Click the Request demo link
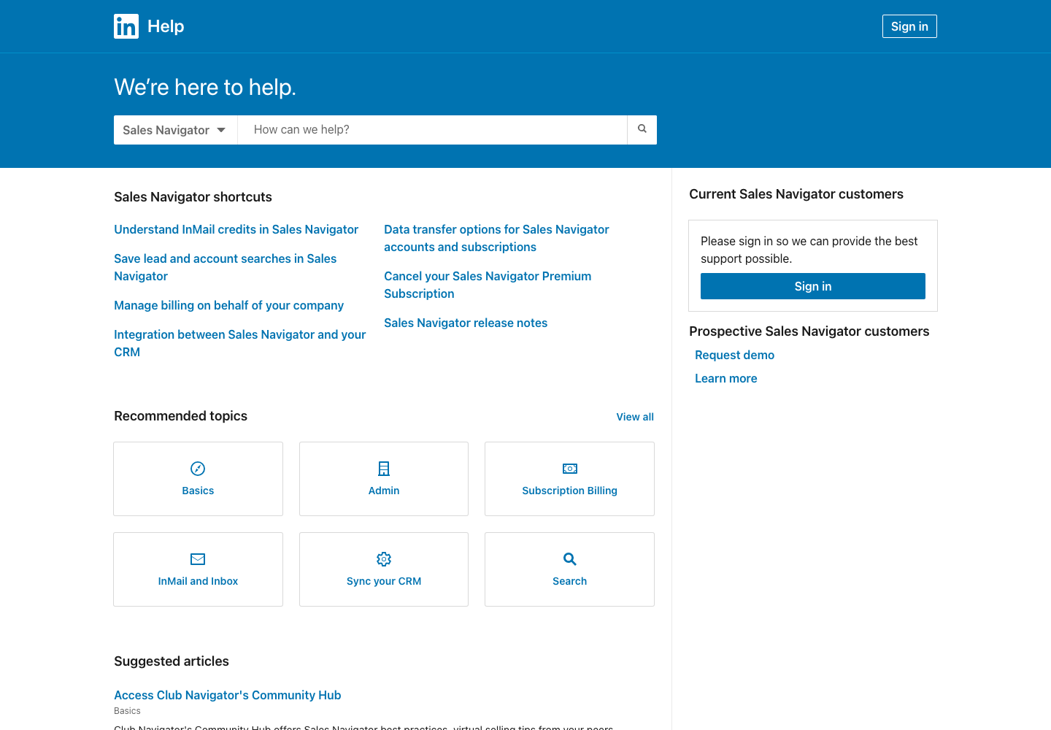This screenshot has width=1051, height=730. tap(734, 355)
